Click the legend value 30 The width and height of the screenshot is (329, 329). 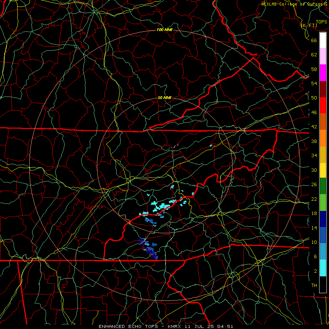point(314,170)
